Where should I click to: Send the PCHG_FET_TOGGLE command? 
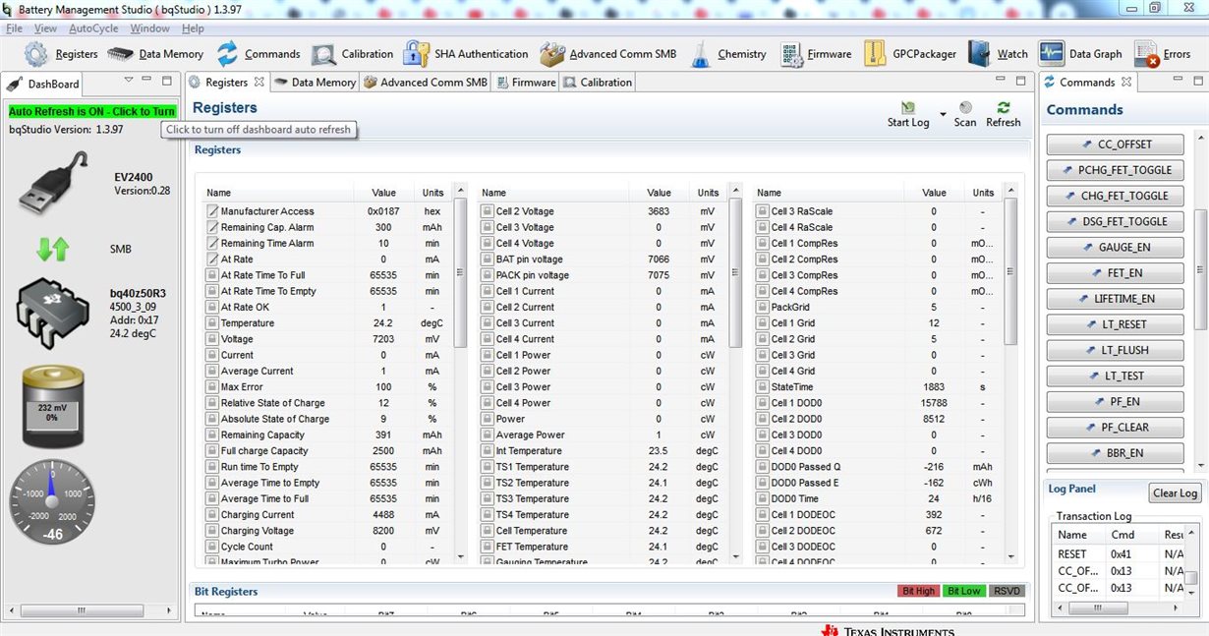tap(1116, 170)
